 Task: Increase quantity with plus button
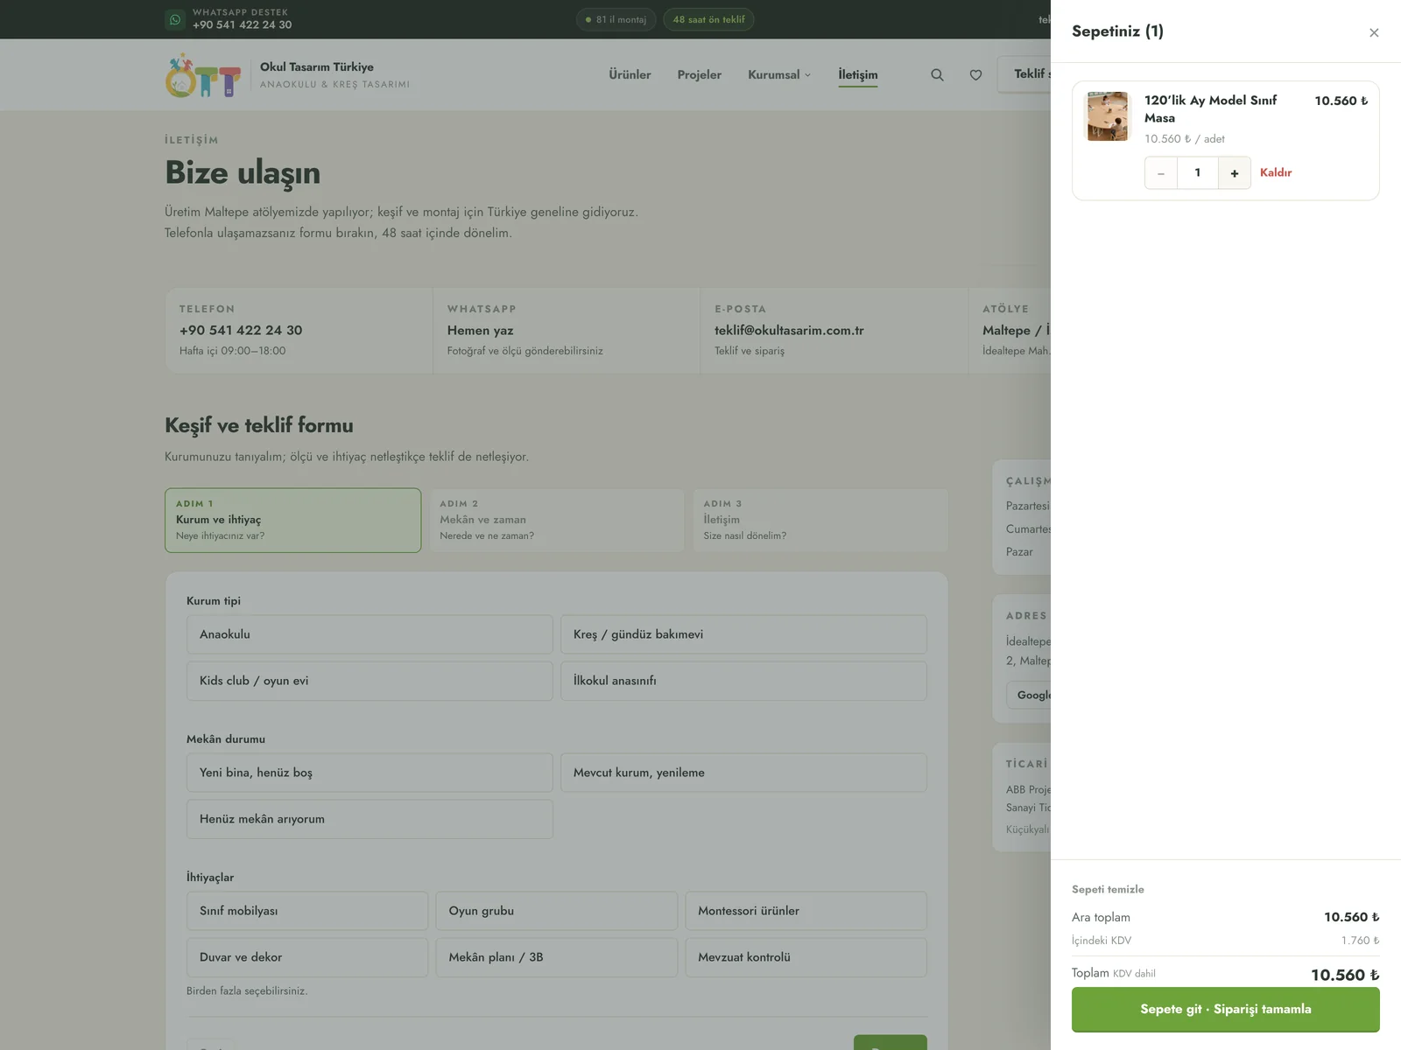coord(1235,173)
